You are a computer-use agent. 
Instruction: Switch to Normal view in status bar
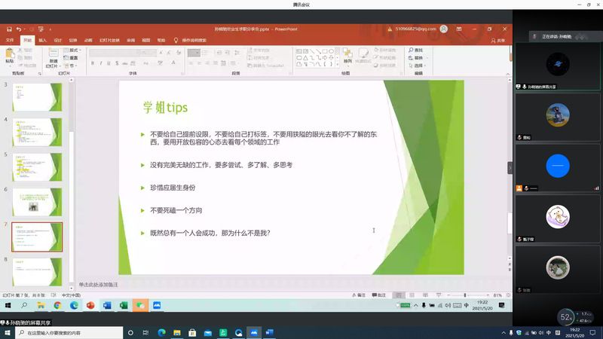click(x=399, y=295)
